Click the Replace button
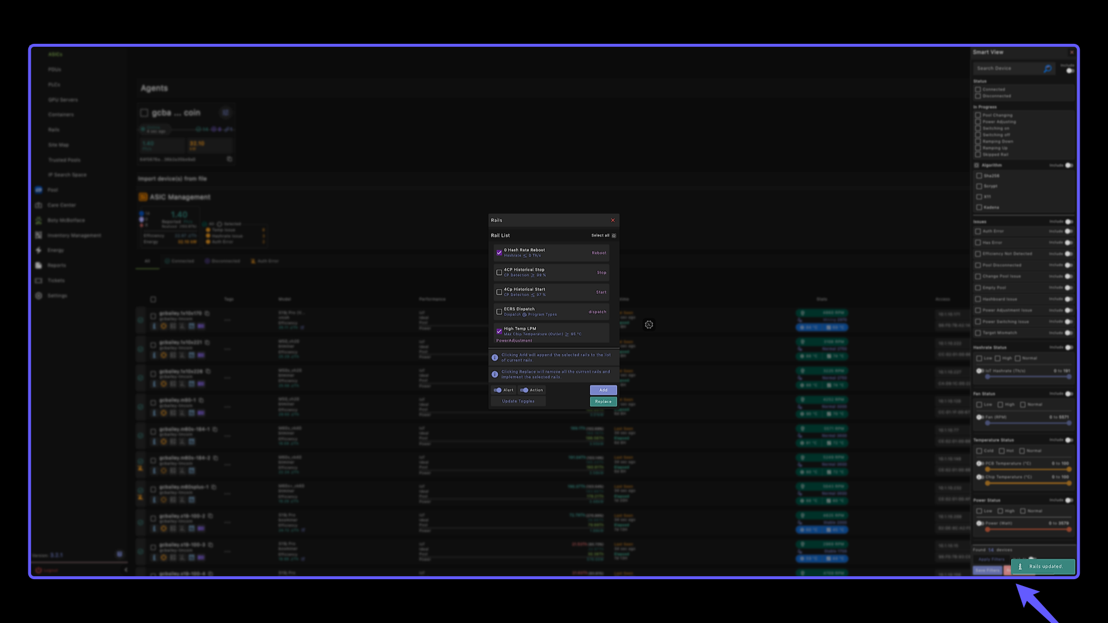The image size is (1108, 623). coord(603,401)
